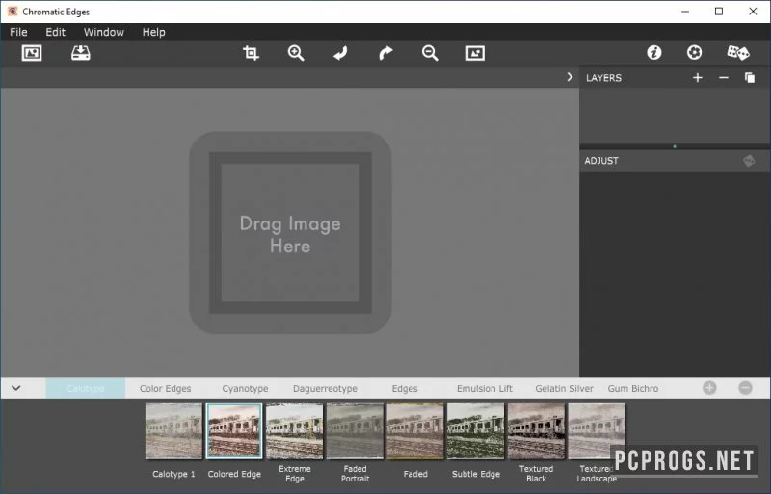Apply the Textured Black preset thumbnail
This screenshot has width=771, height=494.
(536, 430)
